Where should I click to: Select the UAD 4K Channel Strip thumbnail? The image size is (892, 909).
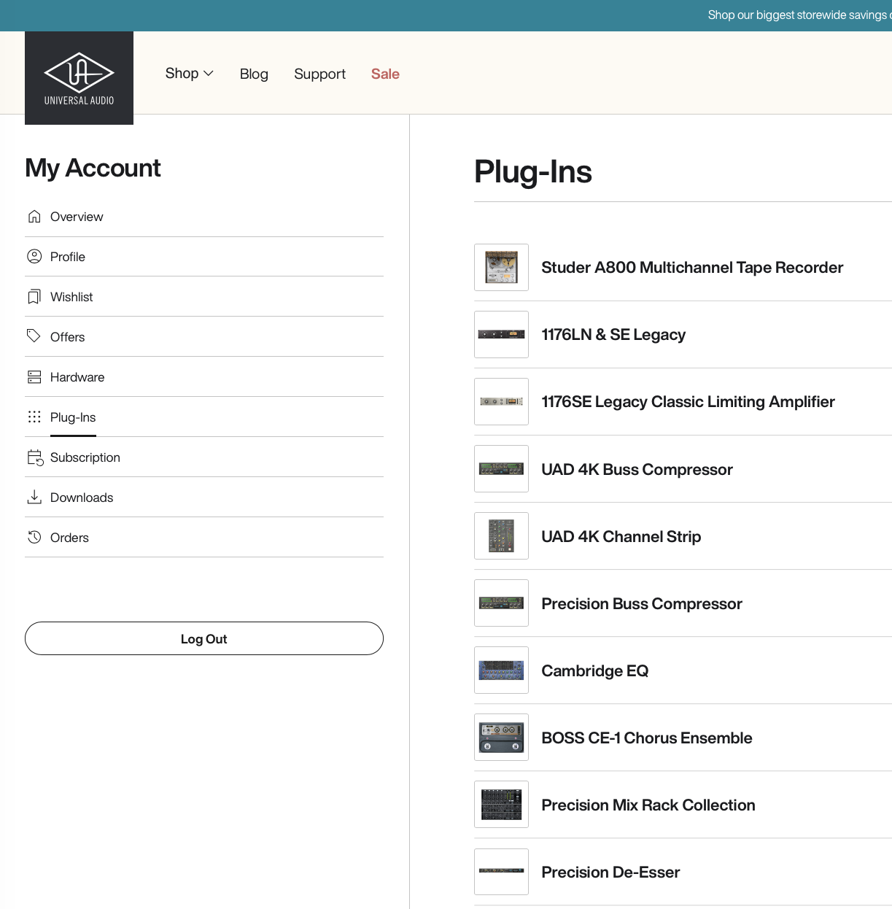point(501,536)
